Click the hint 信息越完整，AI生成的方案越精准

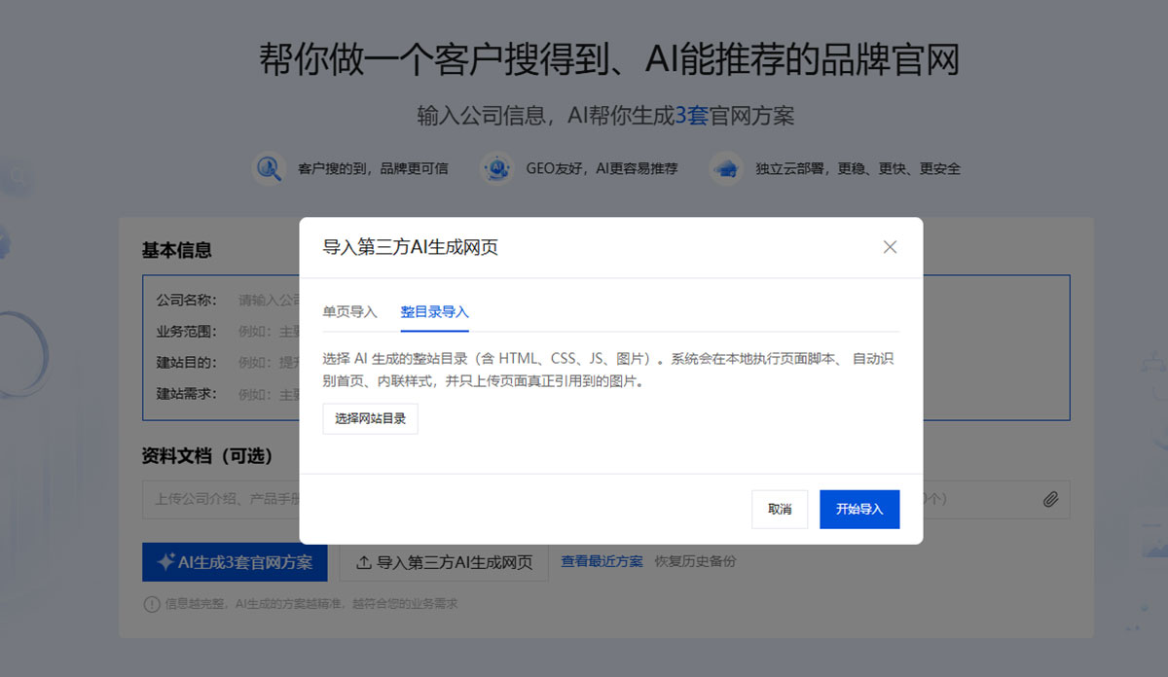tap(310, 604)
